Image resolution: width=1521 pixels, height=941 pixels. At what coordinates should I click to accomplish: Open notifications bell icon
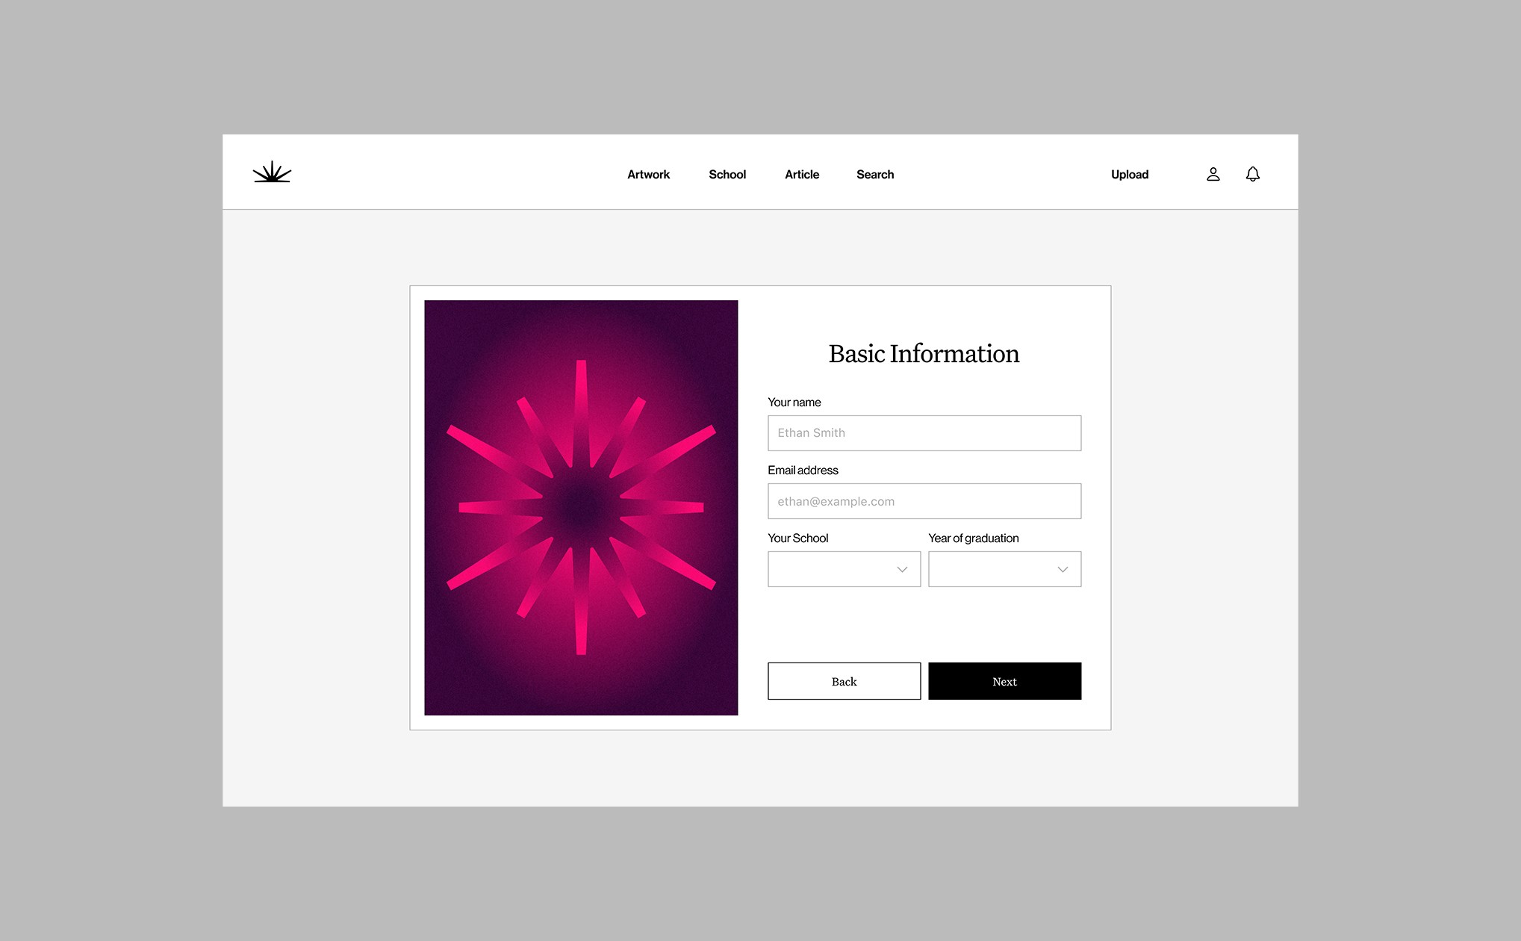click(x=1252, y=174)
